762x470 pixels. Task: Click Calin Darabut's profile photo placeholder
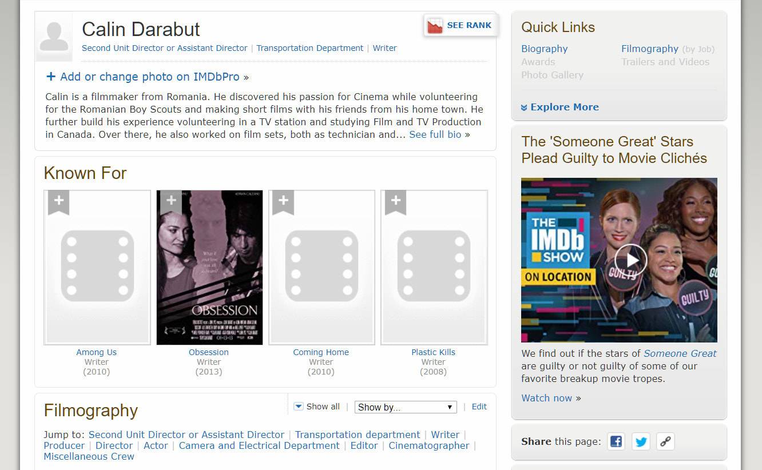pyautogui.click(x=54, y=37)
